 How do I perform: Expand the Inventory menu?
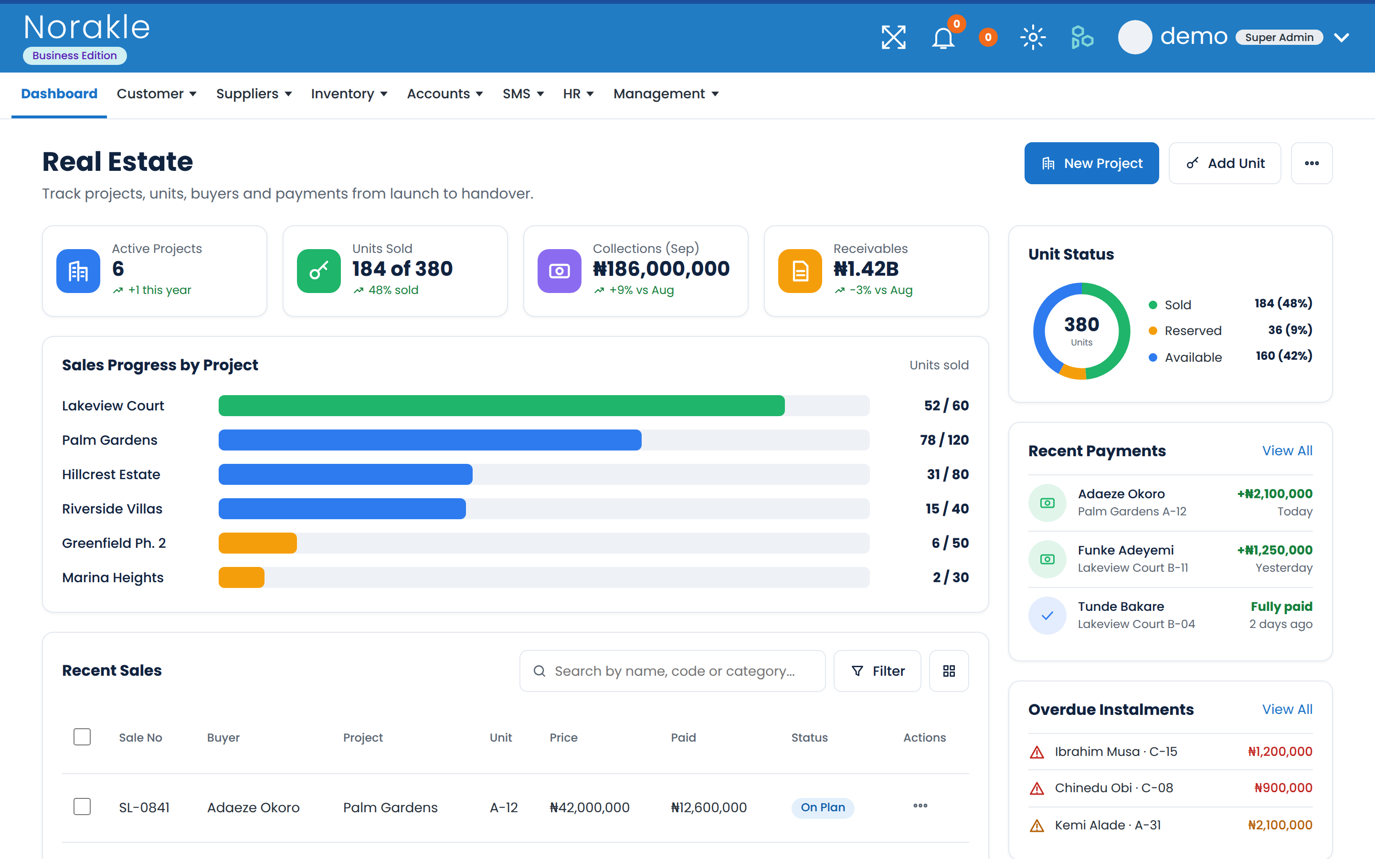click(349, 94)
